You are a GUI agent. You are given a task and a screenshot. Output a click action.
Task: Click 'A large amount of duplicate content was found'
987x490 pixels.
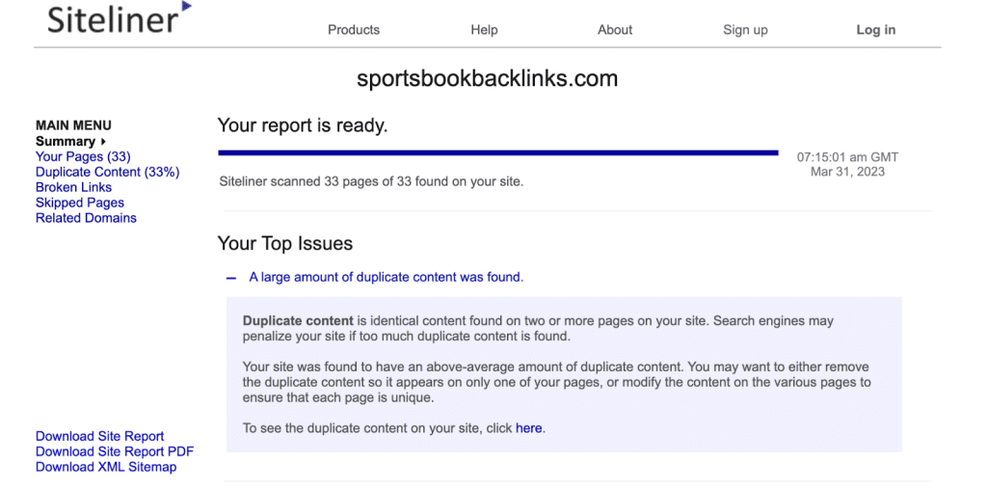pyautogui.click(x=386, y=277)
